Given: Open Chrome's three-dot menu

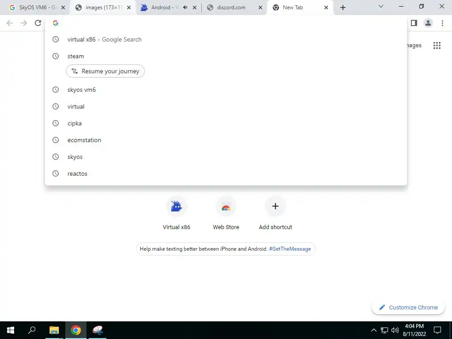Looking at the screenshot, I should (x=442, y=23).
